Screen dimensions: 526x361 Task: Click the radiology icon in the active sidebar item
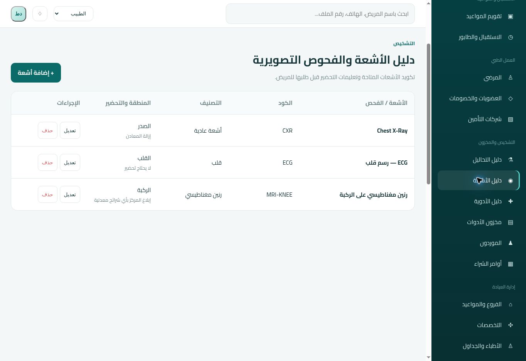[511, 180]
